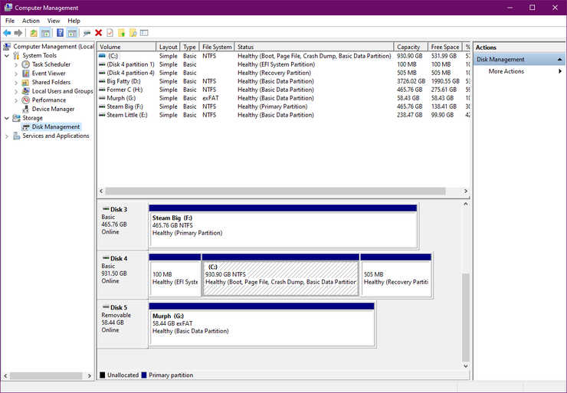Click the Up one level folder icon

click(33, 33)
